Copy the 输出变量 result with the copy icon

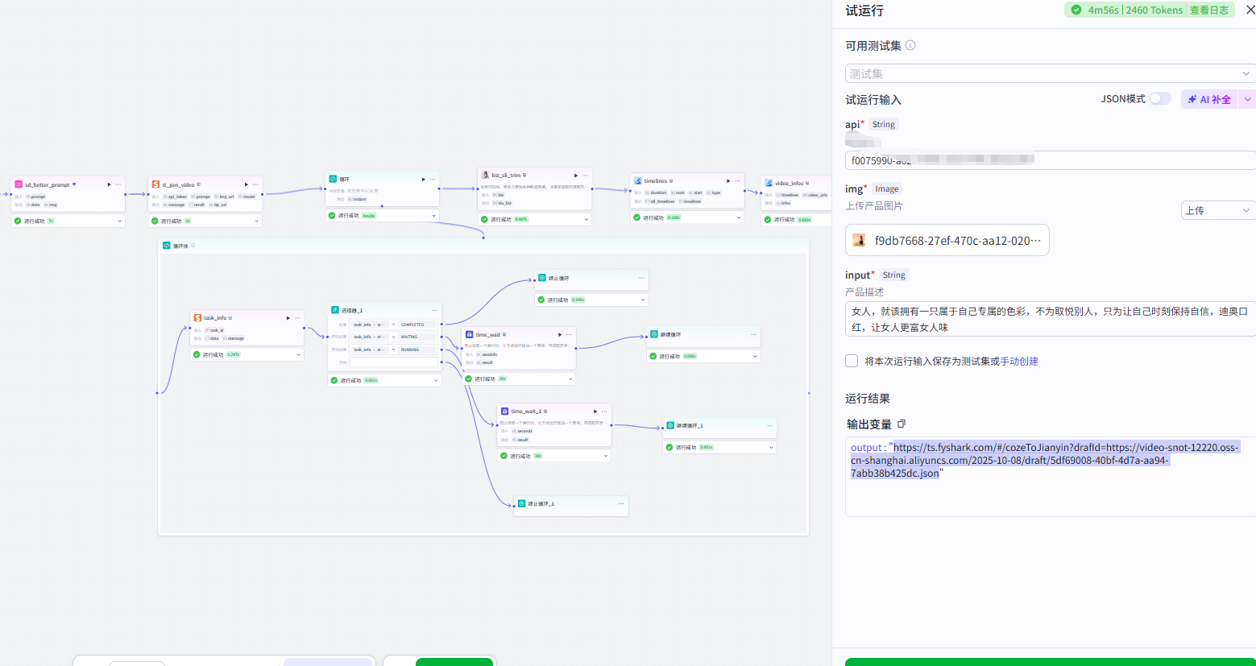(902, 424)
